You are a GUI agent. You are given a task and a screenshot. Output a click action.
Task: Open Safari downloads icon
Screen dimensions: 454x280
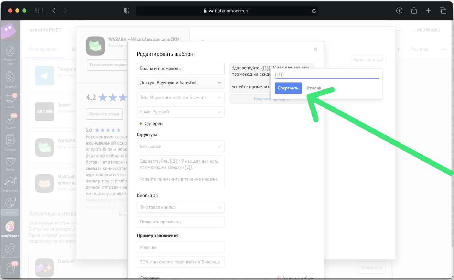(x=399, y=11)
